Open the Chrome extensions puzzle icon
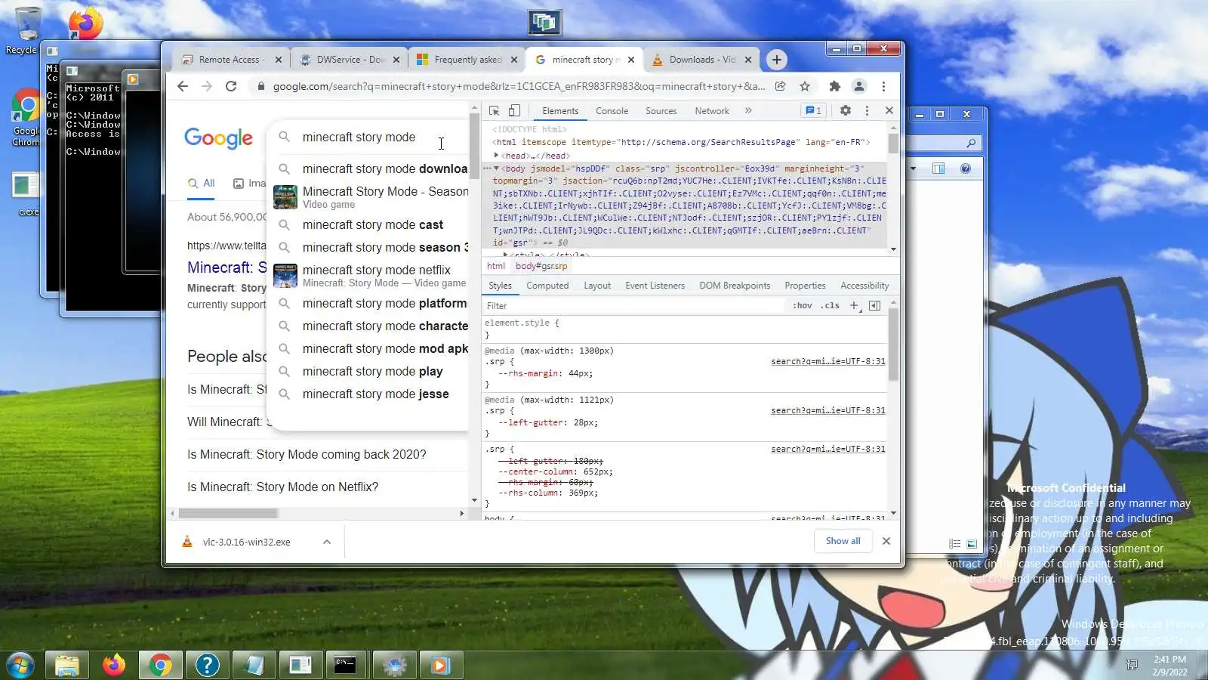1208x680 pixels. 834,86
